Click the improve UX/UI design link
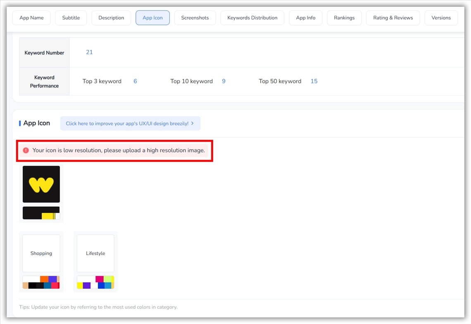 coord(130,123)
